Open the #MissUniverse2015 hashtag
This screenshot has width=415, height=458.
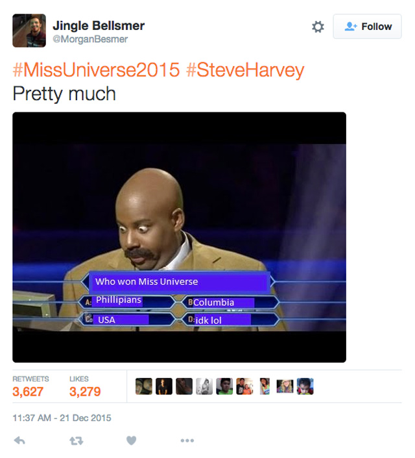96,70
